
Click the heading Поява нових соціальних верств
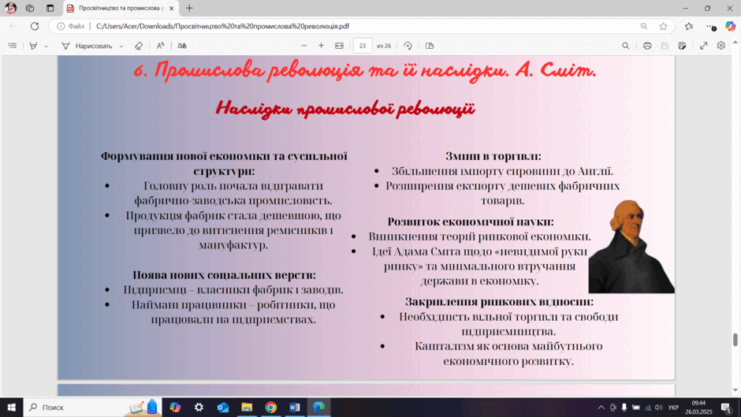224,274
